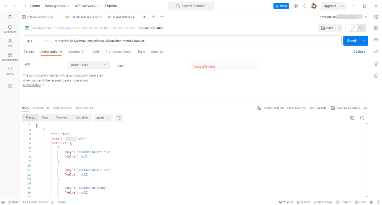382x205 pixels.
Task: Open the network globe icon near Status
Action: tap(259, 108)
